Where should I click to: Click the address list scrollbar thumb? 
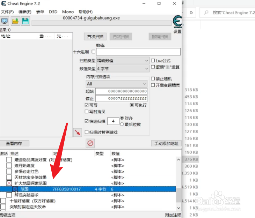pyautogui.click(x=178, y=195)
